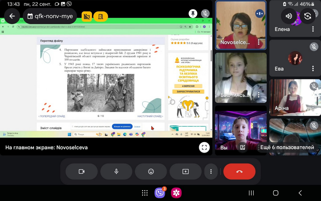The width and height of the screenshot is (321, 201).
Task: Open more options in the call bar
Action: 211,171
